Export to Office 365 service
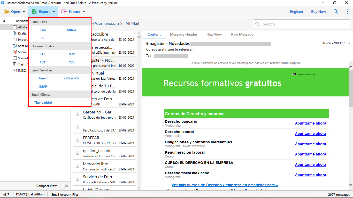The width and height of the screenshot is (353, 198). (72, 78)
